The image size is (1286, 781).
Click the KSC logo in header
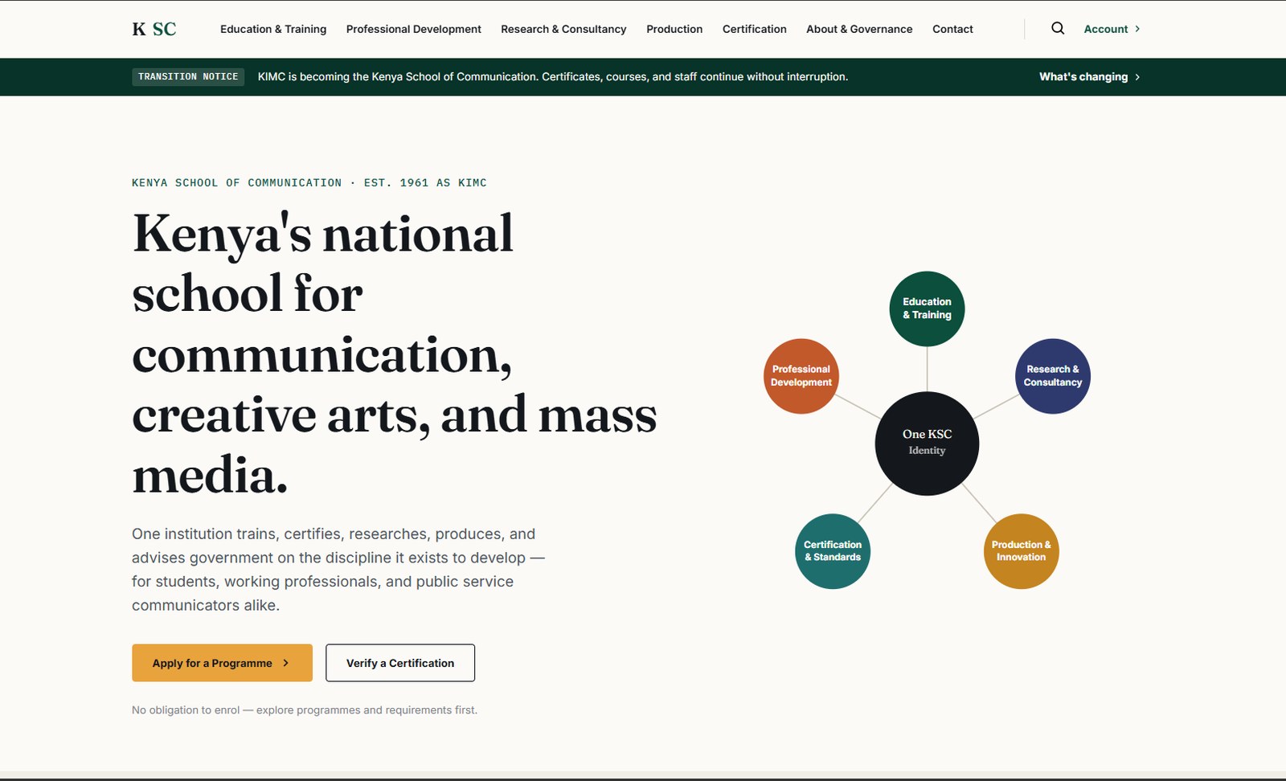pyautogui.click(x=154, y=29)
